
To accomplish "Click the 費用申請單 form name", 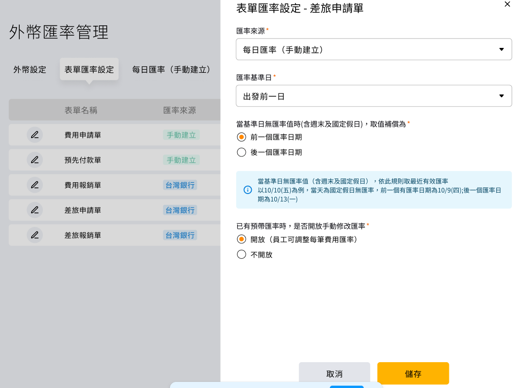I will [83, 135].
